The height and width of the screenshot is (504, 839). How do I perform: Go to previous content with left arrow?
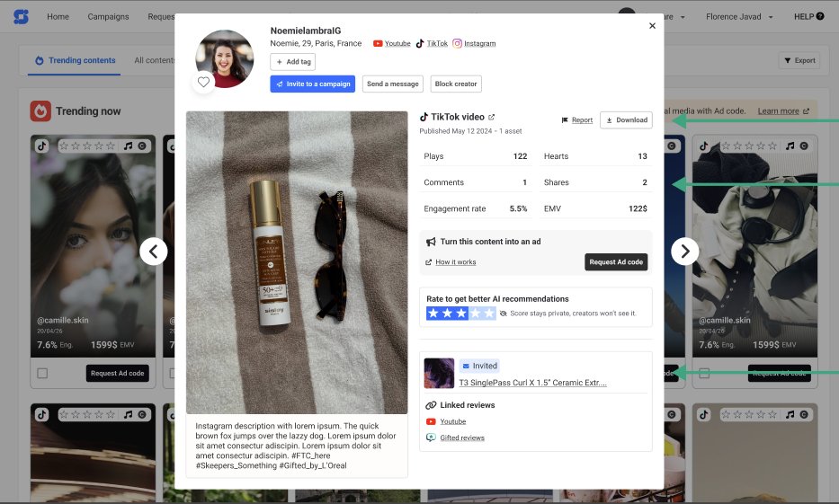[x=154, y=252]
